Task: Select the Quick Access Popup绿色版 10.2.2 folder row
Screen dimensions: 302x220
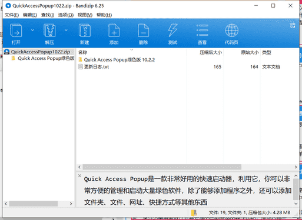Action: [120, 60]
